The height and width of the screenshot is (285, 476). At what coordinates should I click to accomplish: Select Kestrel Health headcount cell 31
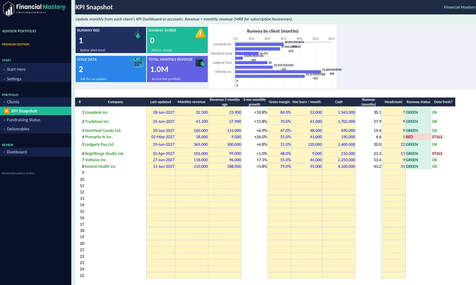(394, 166)
